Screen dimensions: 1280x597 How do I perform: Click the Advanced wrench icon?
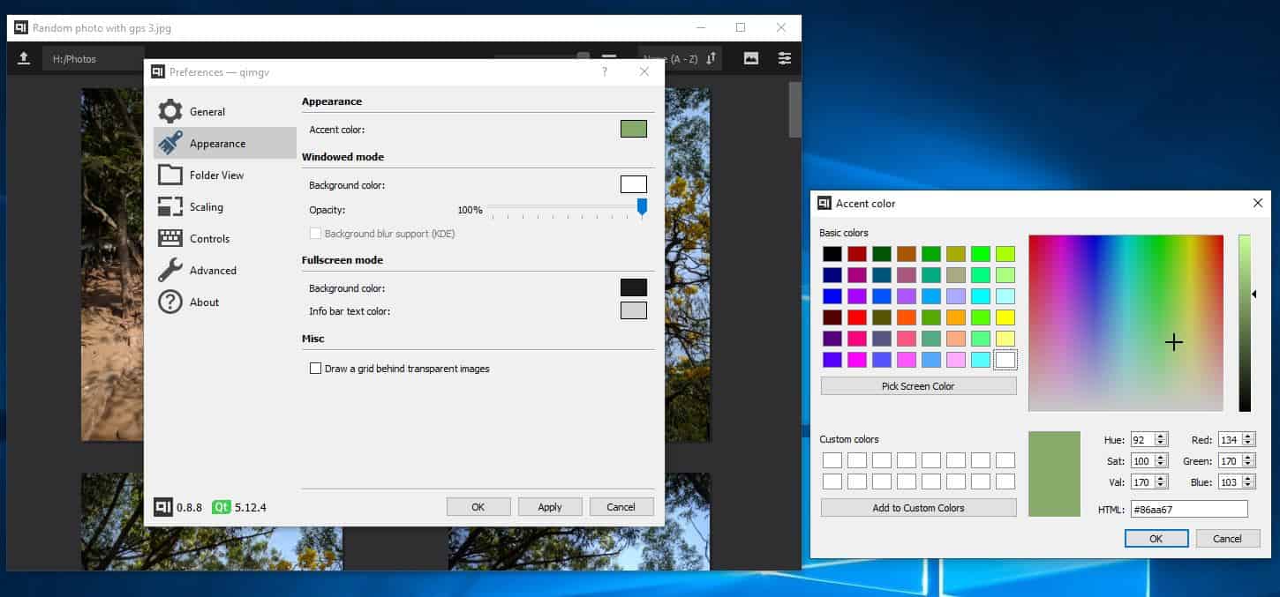[169, 270]
